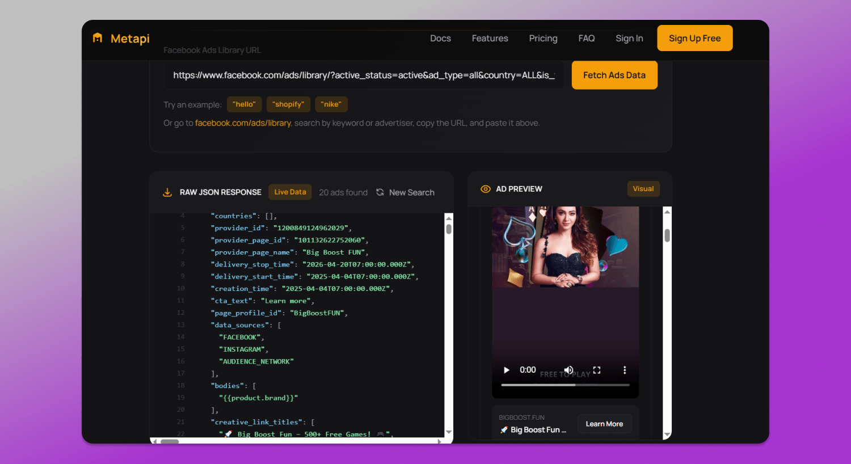Image resolution: width=851 pixels, height=464 pixels.
Task: Click the "provider_id" JSON line
Action: coord(281,228)
